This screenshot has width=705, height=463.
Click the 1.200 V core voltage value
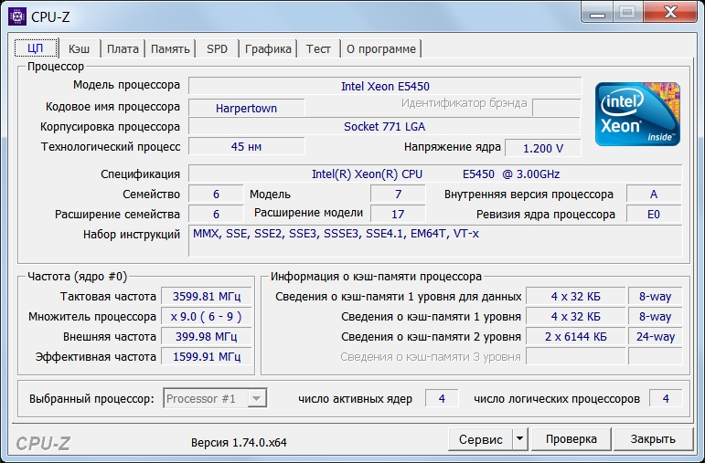(x=543, y=148)
